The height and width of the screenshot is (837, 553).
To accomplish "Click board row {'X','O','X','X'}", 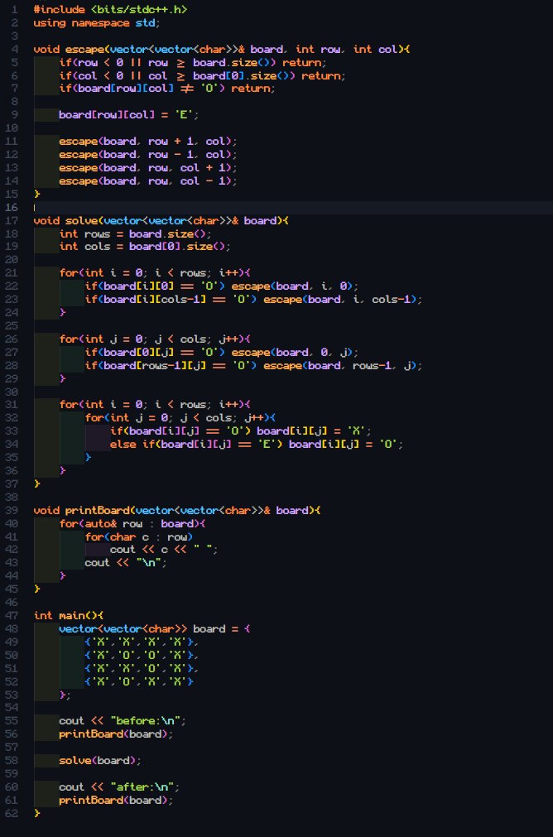I will 138,681.
